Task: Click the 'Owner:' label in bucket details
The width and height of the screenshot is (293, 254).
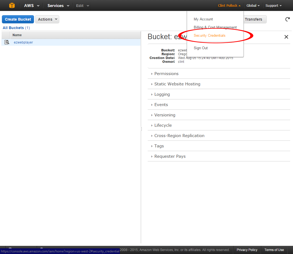Action: (x=168, y=62)
